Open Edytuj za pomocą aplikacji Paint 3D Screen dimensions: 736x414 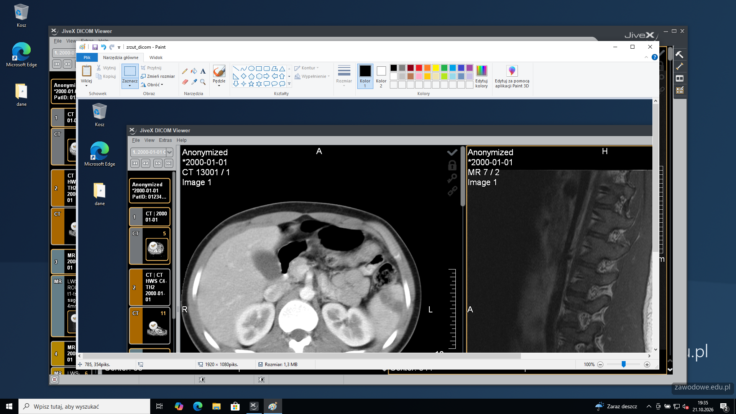point(512,76)
